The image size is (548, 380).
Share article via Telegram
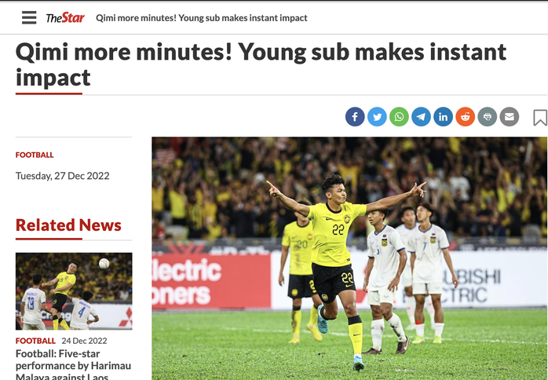pyautogui.click(x=421, y=117)
